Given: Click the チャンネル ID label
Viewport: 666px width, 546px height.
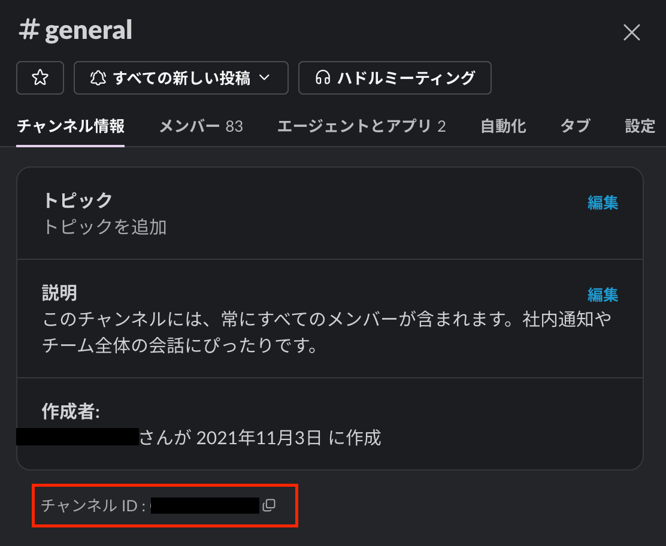Looking at the screenshot, I should coord(93,505).
